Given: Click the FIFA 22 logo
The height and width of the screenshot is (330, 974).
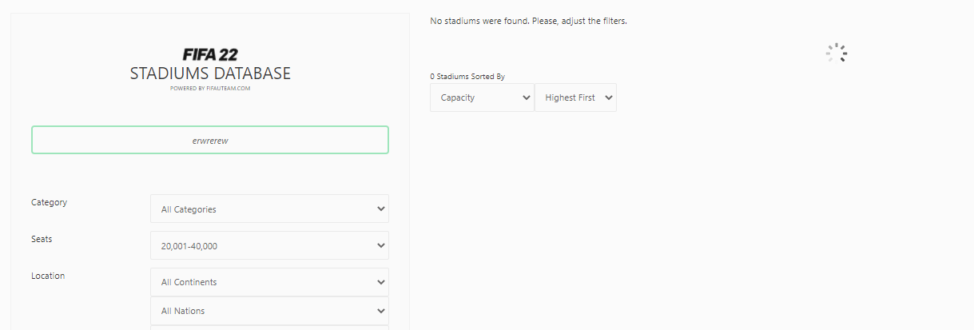Looking at the screenshot, I should click(210, 54).
